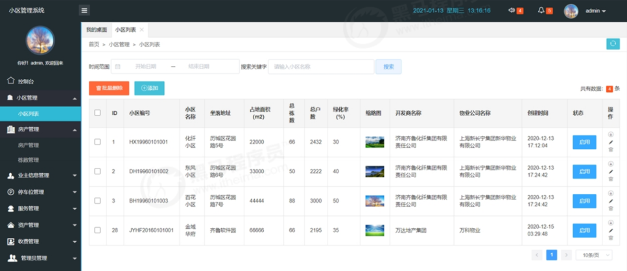Click the 服务管理 icon
Screen dimensions: 627x271
(11, 208)
